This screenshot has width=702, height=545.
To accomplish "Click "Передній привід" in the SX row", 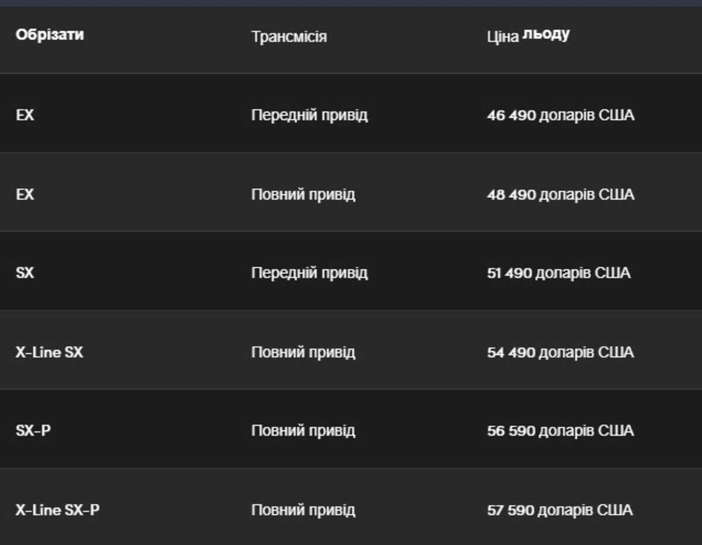I will (x=309, y=273).
